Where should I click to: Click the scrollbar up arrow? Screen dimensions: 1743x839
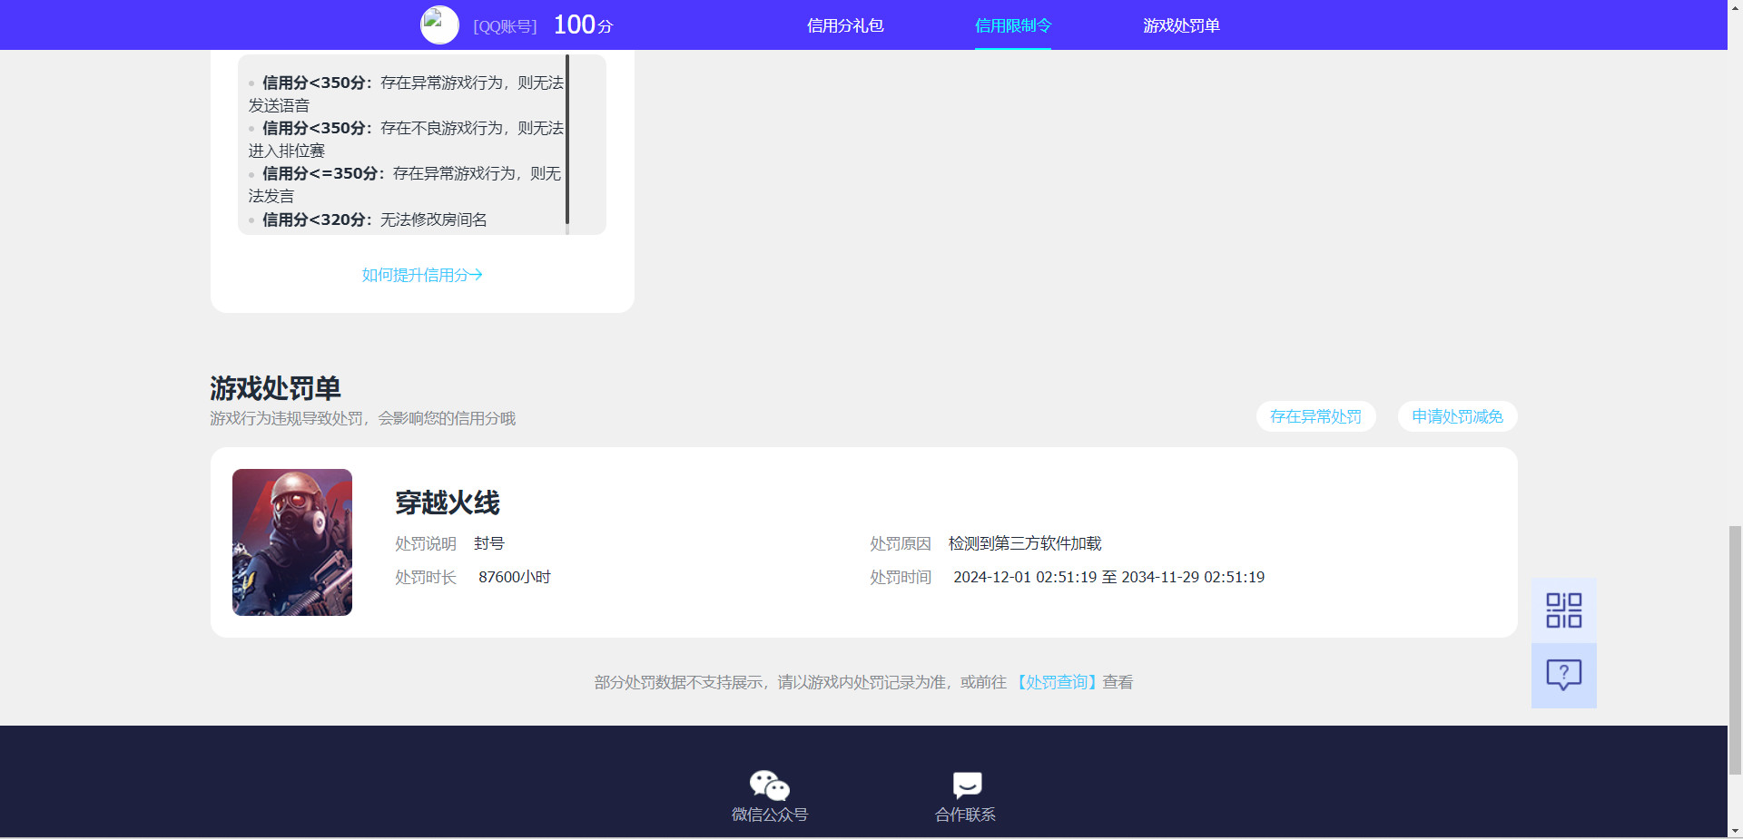point(1735,7)
